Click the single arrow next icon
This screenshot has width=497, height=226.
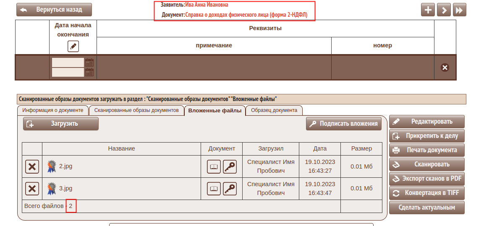444,10
